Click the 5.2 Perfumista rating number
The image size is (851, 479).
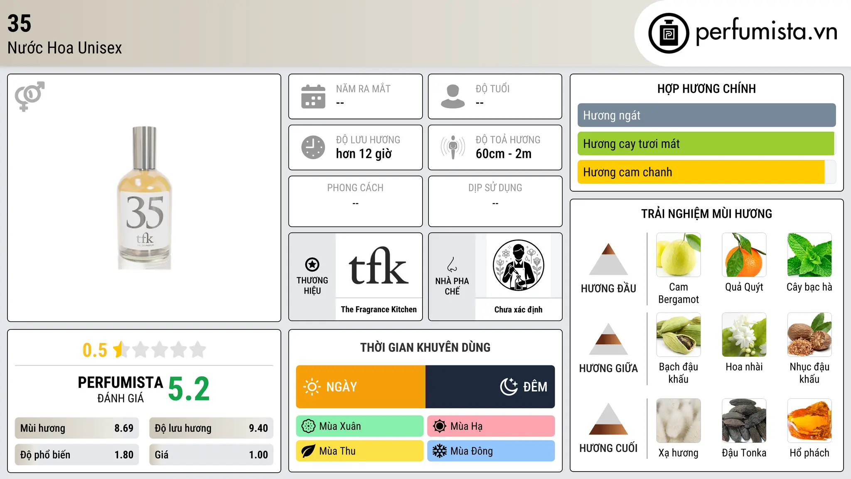tap(189, 389)
